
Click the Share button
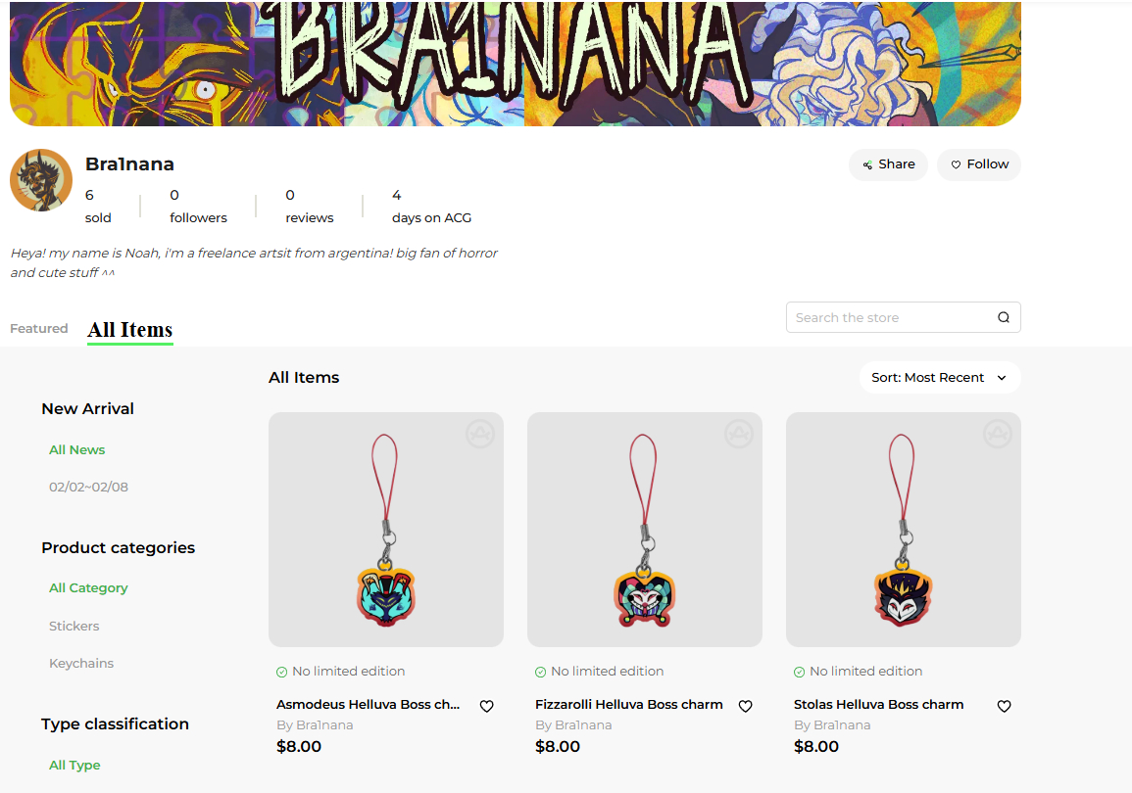pyautogui.click(x=888, y=164)
